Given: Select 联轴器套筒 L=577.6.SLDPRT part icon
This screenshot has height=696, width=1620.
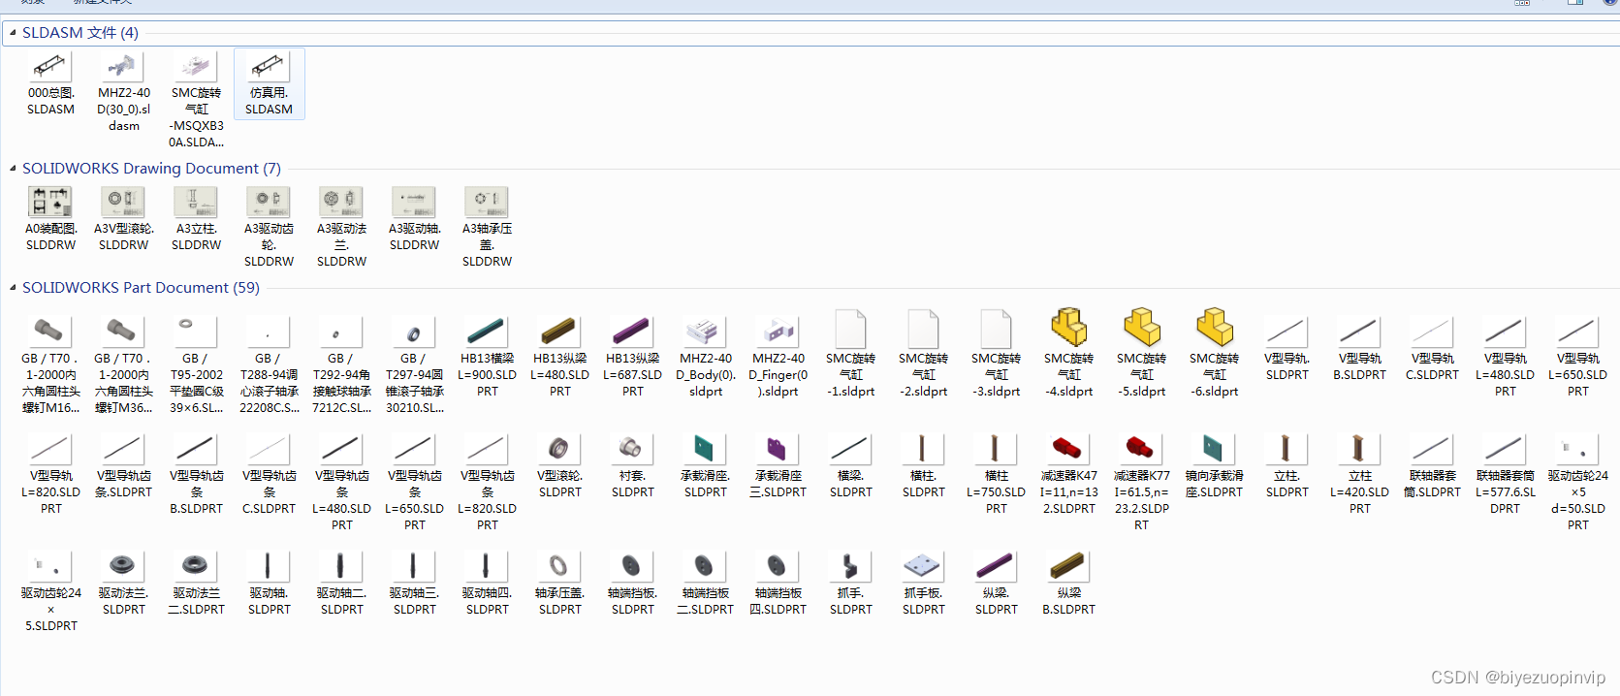Looking at the screenshot, I should (x=1505, y=448).
